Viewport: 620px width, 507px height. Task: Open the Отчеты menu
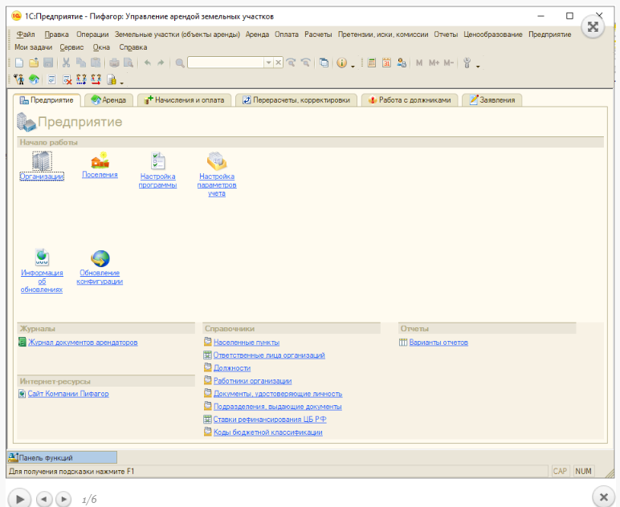tap(445, 34)
